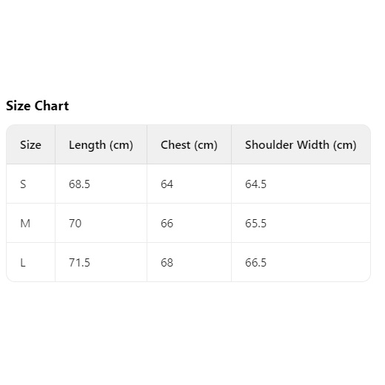385x385 pixels.
Task: Click the 64.5 shoulder width value
Action: [255, 184]
